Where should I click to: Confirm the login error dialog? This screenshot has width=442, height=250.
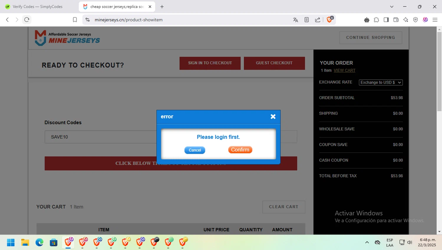[x=240, y=150]
